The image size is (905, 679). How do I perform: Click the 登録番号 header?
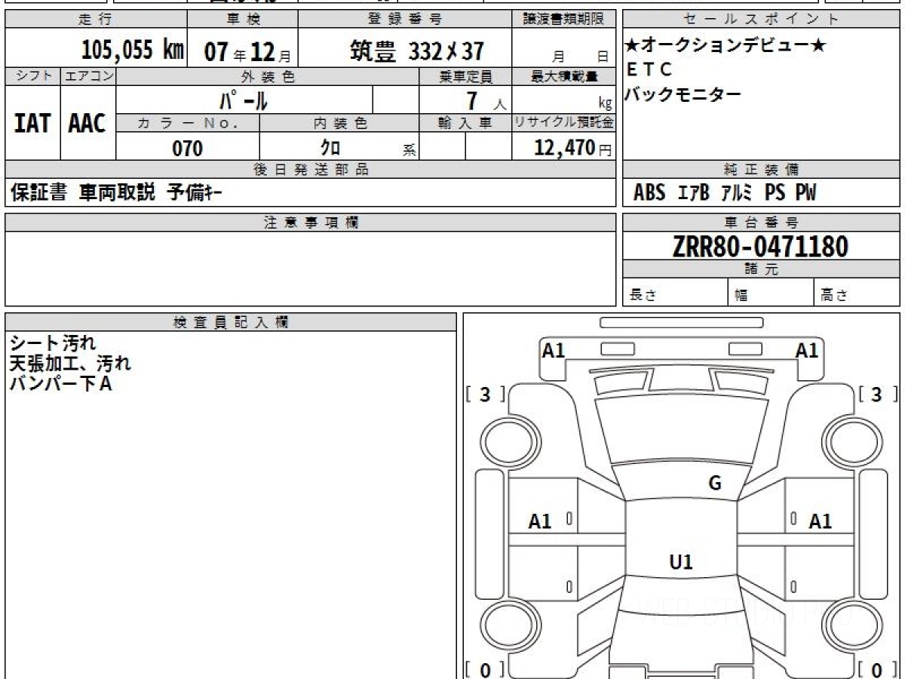405,20
